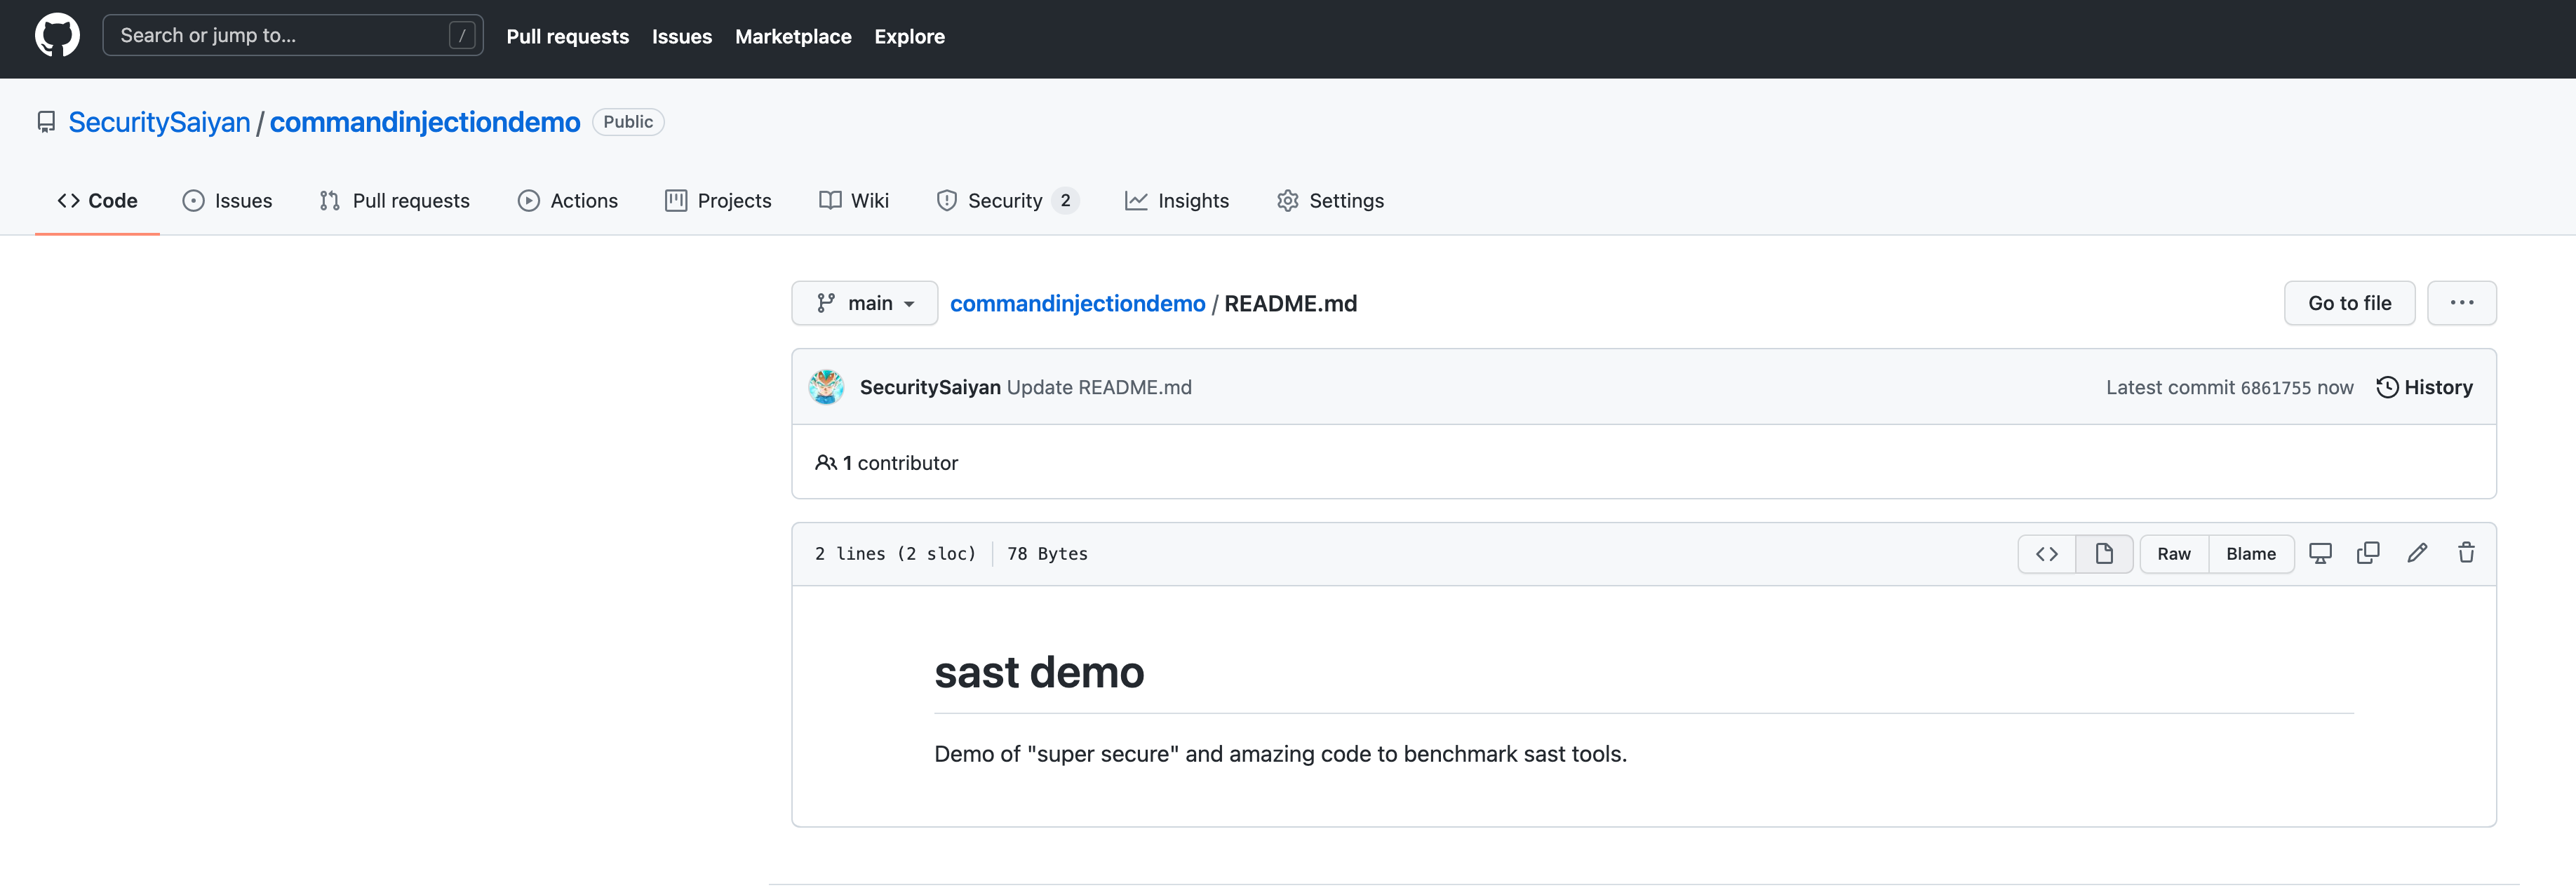Edit README.md using the pencil icon

(x=2418, y=553)
